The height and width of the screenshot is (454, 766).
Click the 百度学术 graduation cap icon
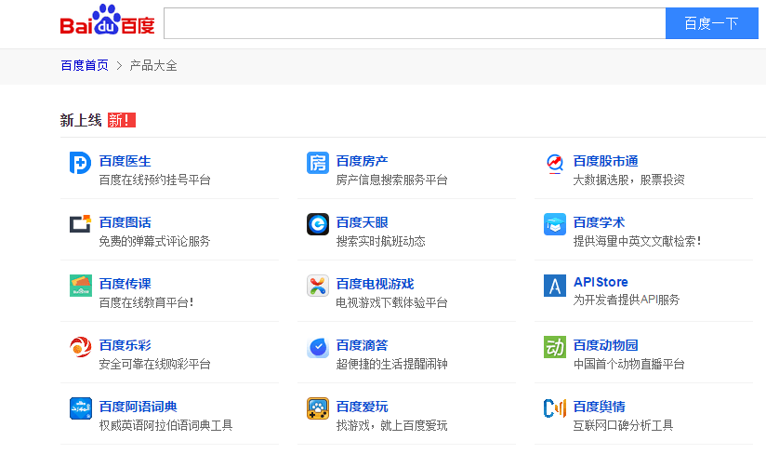pos(555,224)
